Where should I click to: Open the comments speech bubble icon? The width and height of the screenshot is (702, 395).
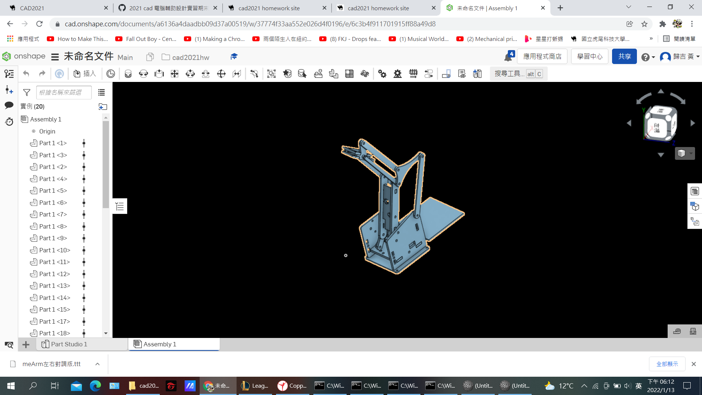9,106
